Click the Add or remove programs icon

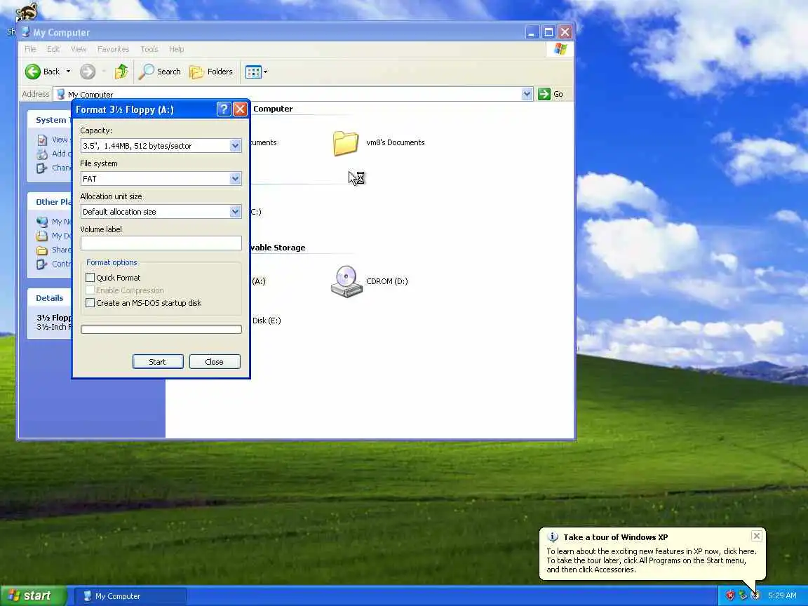[42, 154]
